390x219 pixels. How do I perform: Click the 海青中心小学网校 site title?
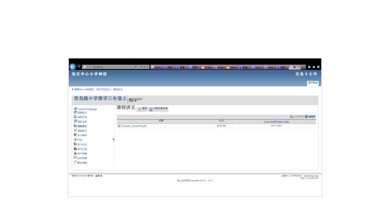(x=90, y=74)
